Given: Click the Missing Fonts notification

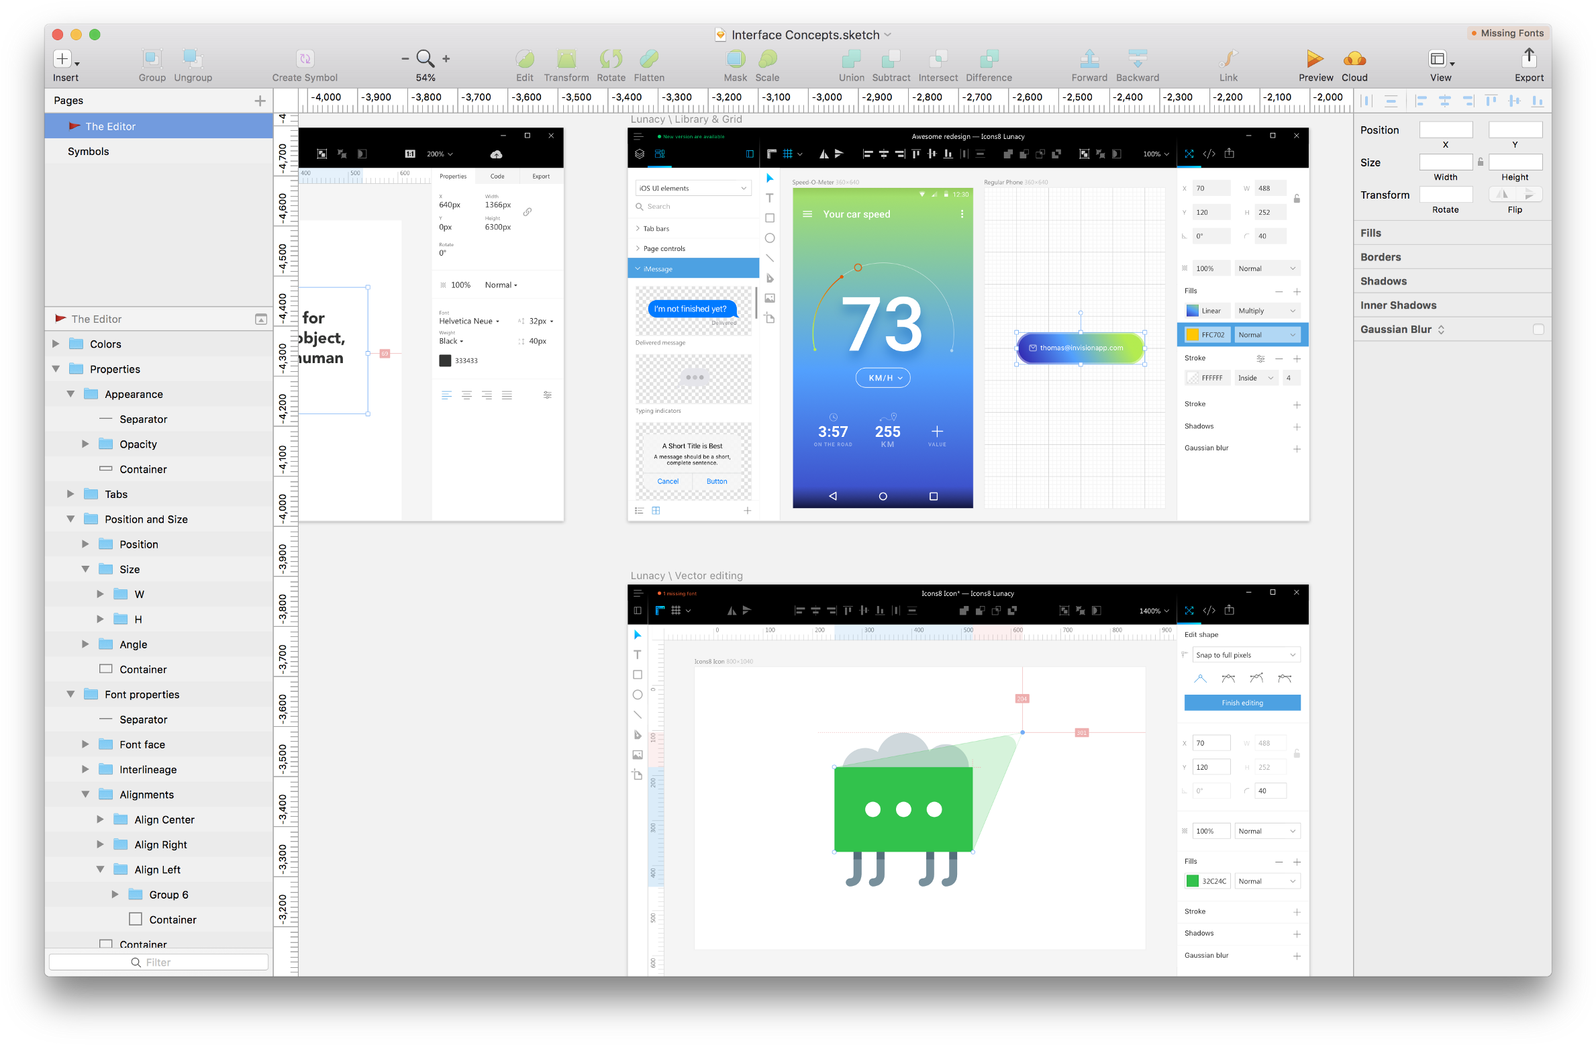Looking at the screenshot, I should tap(1507, 33).
